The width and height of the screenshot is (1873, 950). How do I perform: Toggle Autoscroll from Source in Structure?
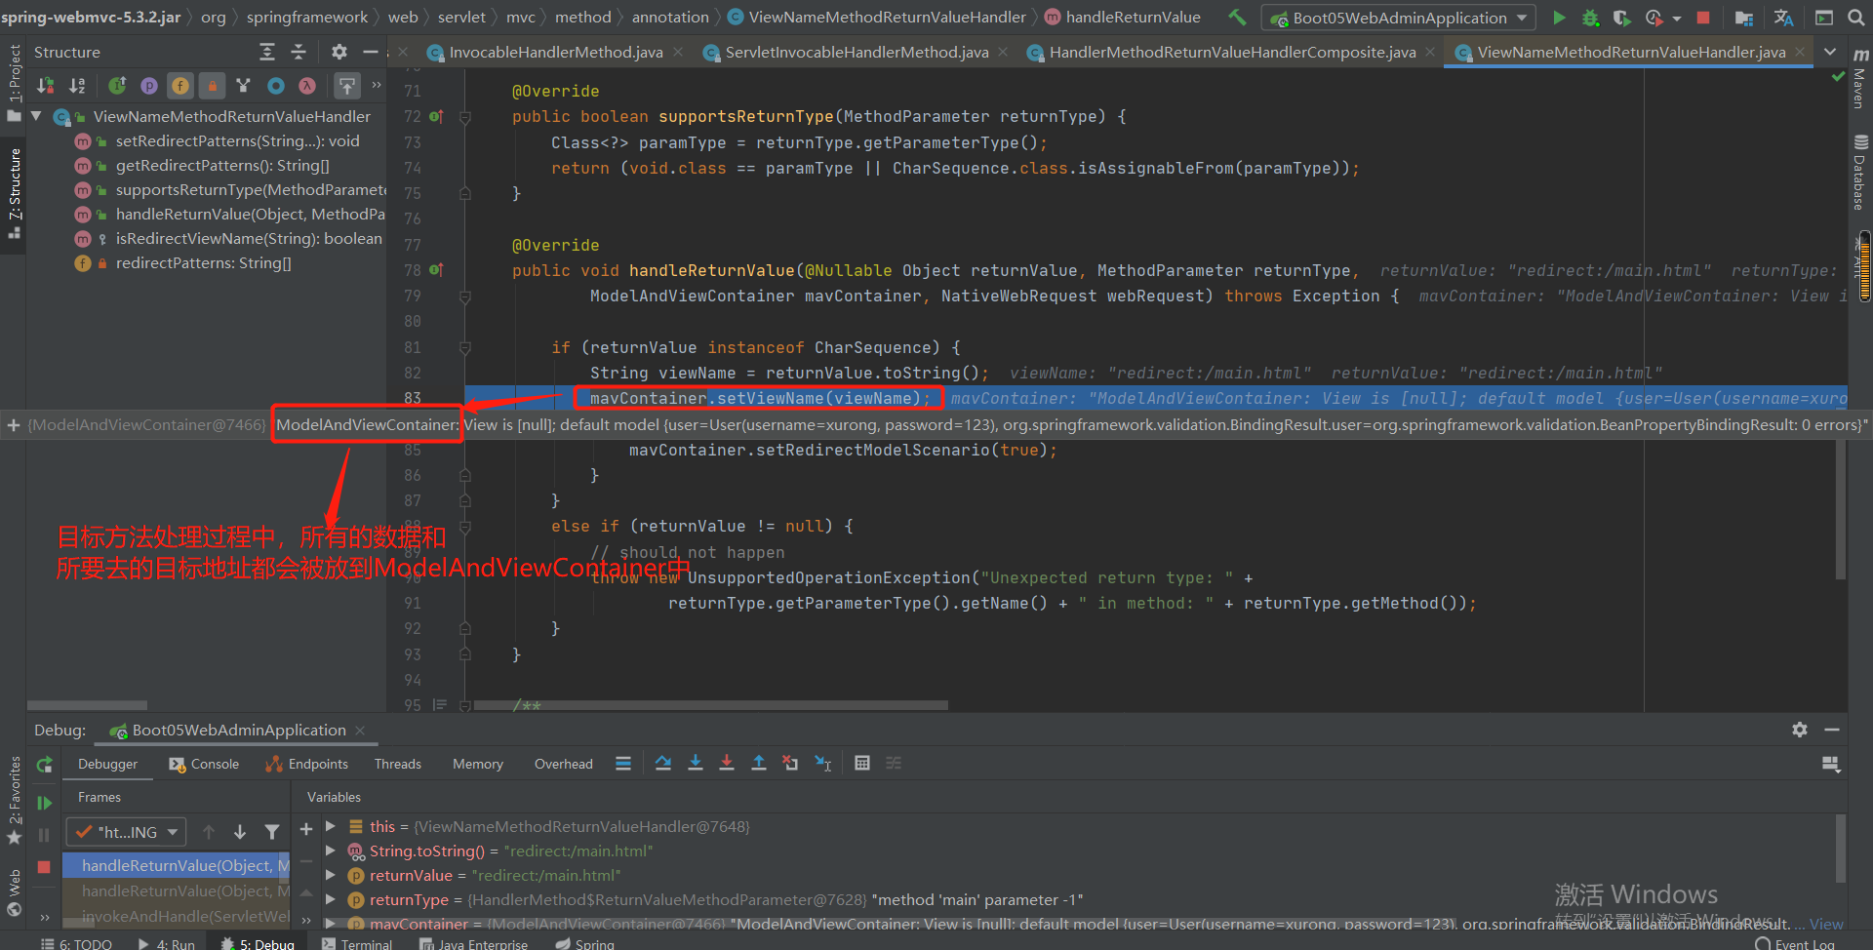coord(347,86)
